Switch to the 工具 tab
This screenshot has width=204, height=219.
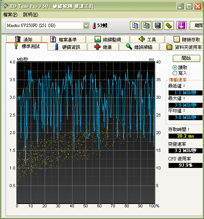click(147, 39)
